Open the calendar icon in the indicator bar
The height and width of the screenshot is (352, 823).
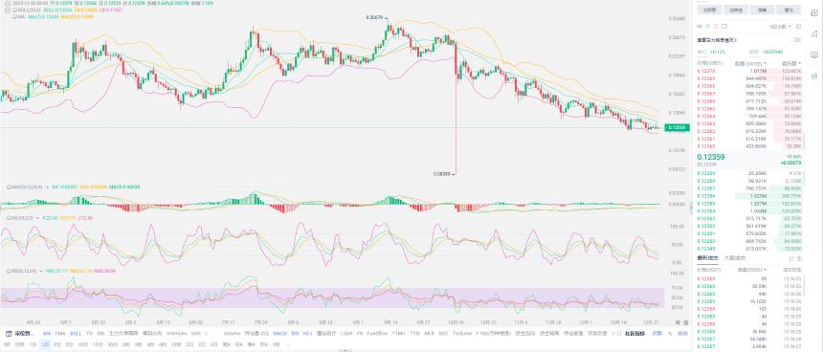point(9,334)
